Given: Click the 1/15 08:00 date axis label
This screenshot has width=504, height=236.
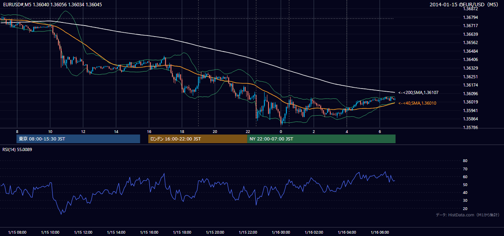Looking at the screenshot, I should (x=17, y=232).
